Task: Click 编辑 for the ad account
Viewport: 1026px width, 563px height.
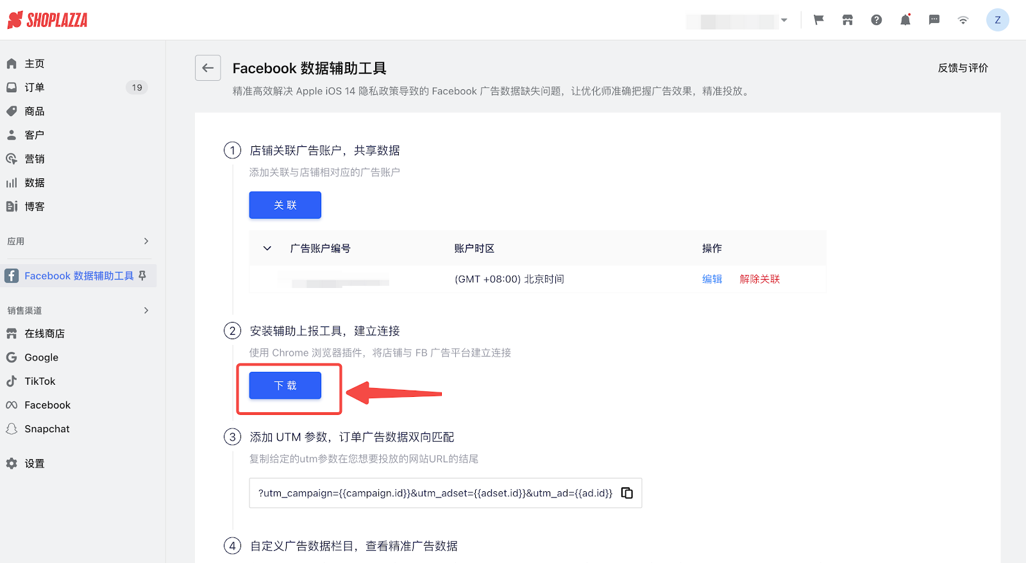Action: pyautogui.click(x=712, y=279)
